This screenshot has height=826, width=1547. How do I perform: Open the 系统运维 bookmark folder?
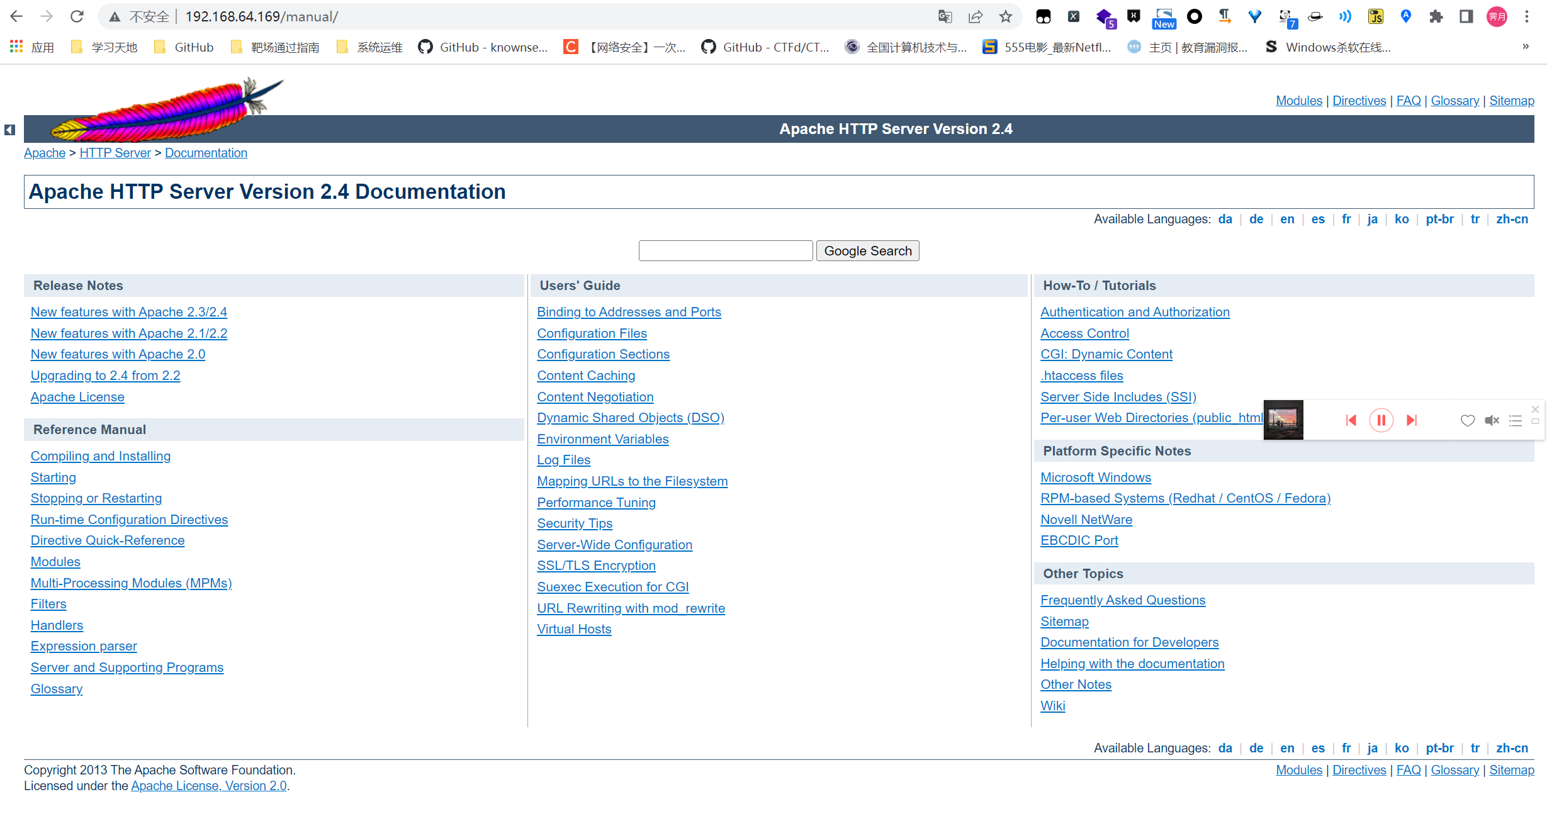click(369, 47)
